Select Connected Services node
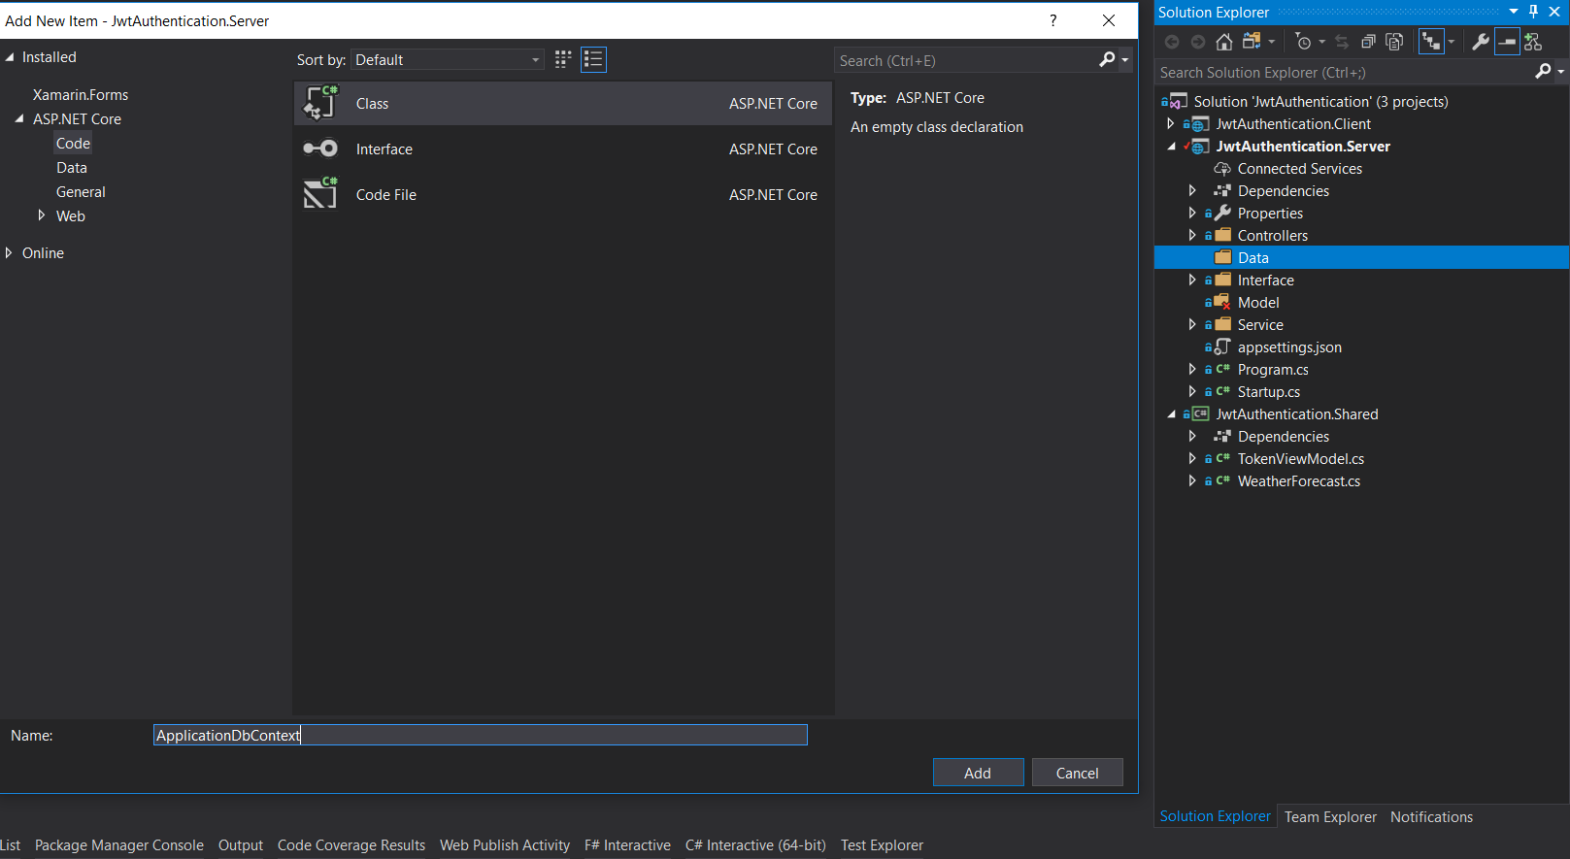1570x859 pixels. click(x=1299, y=168)
